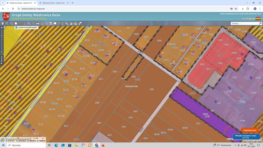
Task: Focus the Szukaj search field
Action: click(x=245, y=23)
